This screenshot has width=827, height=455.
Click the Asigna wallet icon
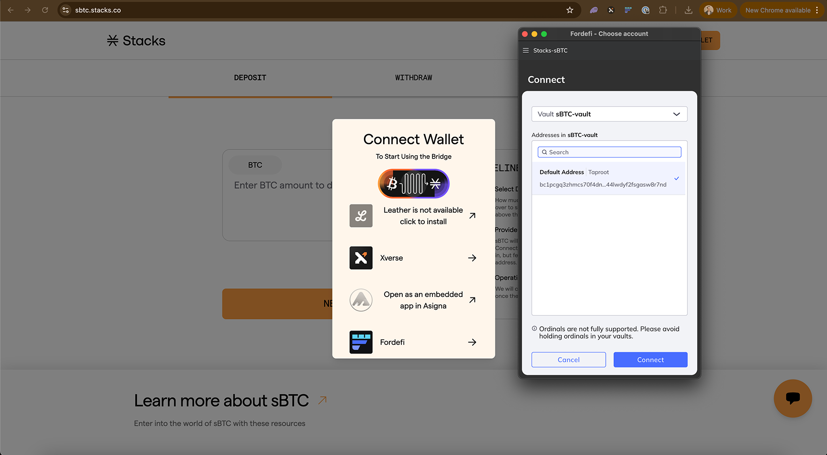click(x=361, y=300)
